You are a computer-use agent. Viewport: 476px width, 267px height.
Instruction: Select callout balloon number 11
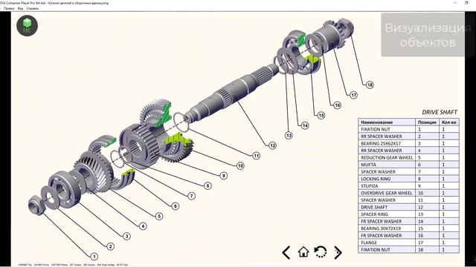tap(257, 156)
